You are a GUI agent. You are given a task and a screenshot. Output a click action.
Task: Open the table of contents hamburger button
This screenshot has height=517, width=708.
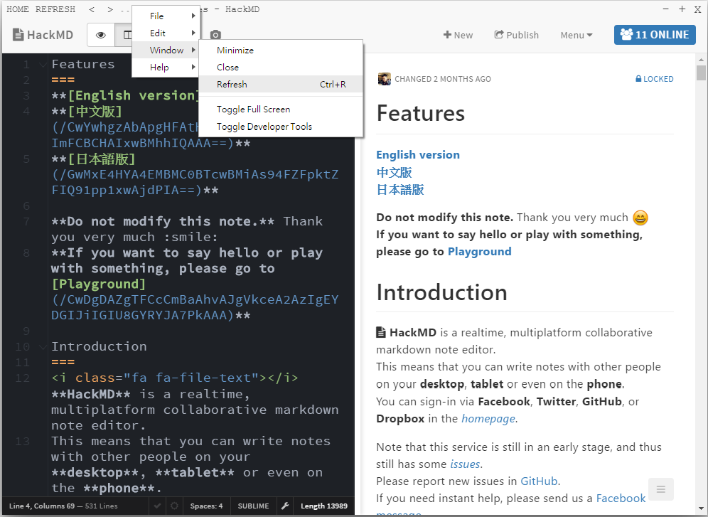[660, 489]
